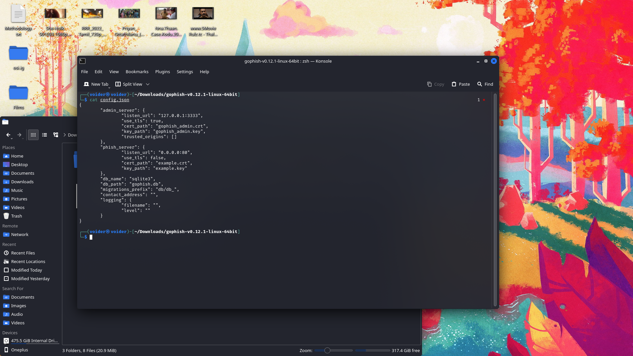633x356 pixels.
Task: Open the Settings menu in Konsole
Action: (185, 72)
